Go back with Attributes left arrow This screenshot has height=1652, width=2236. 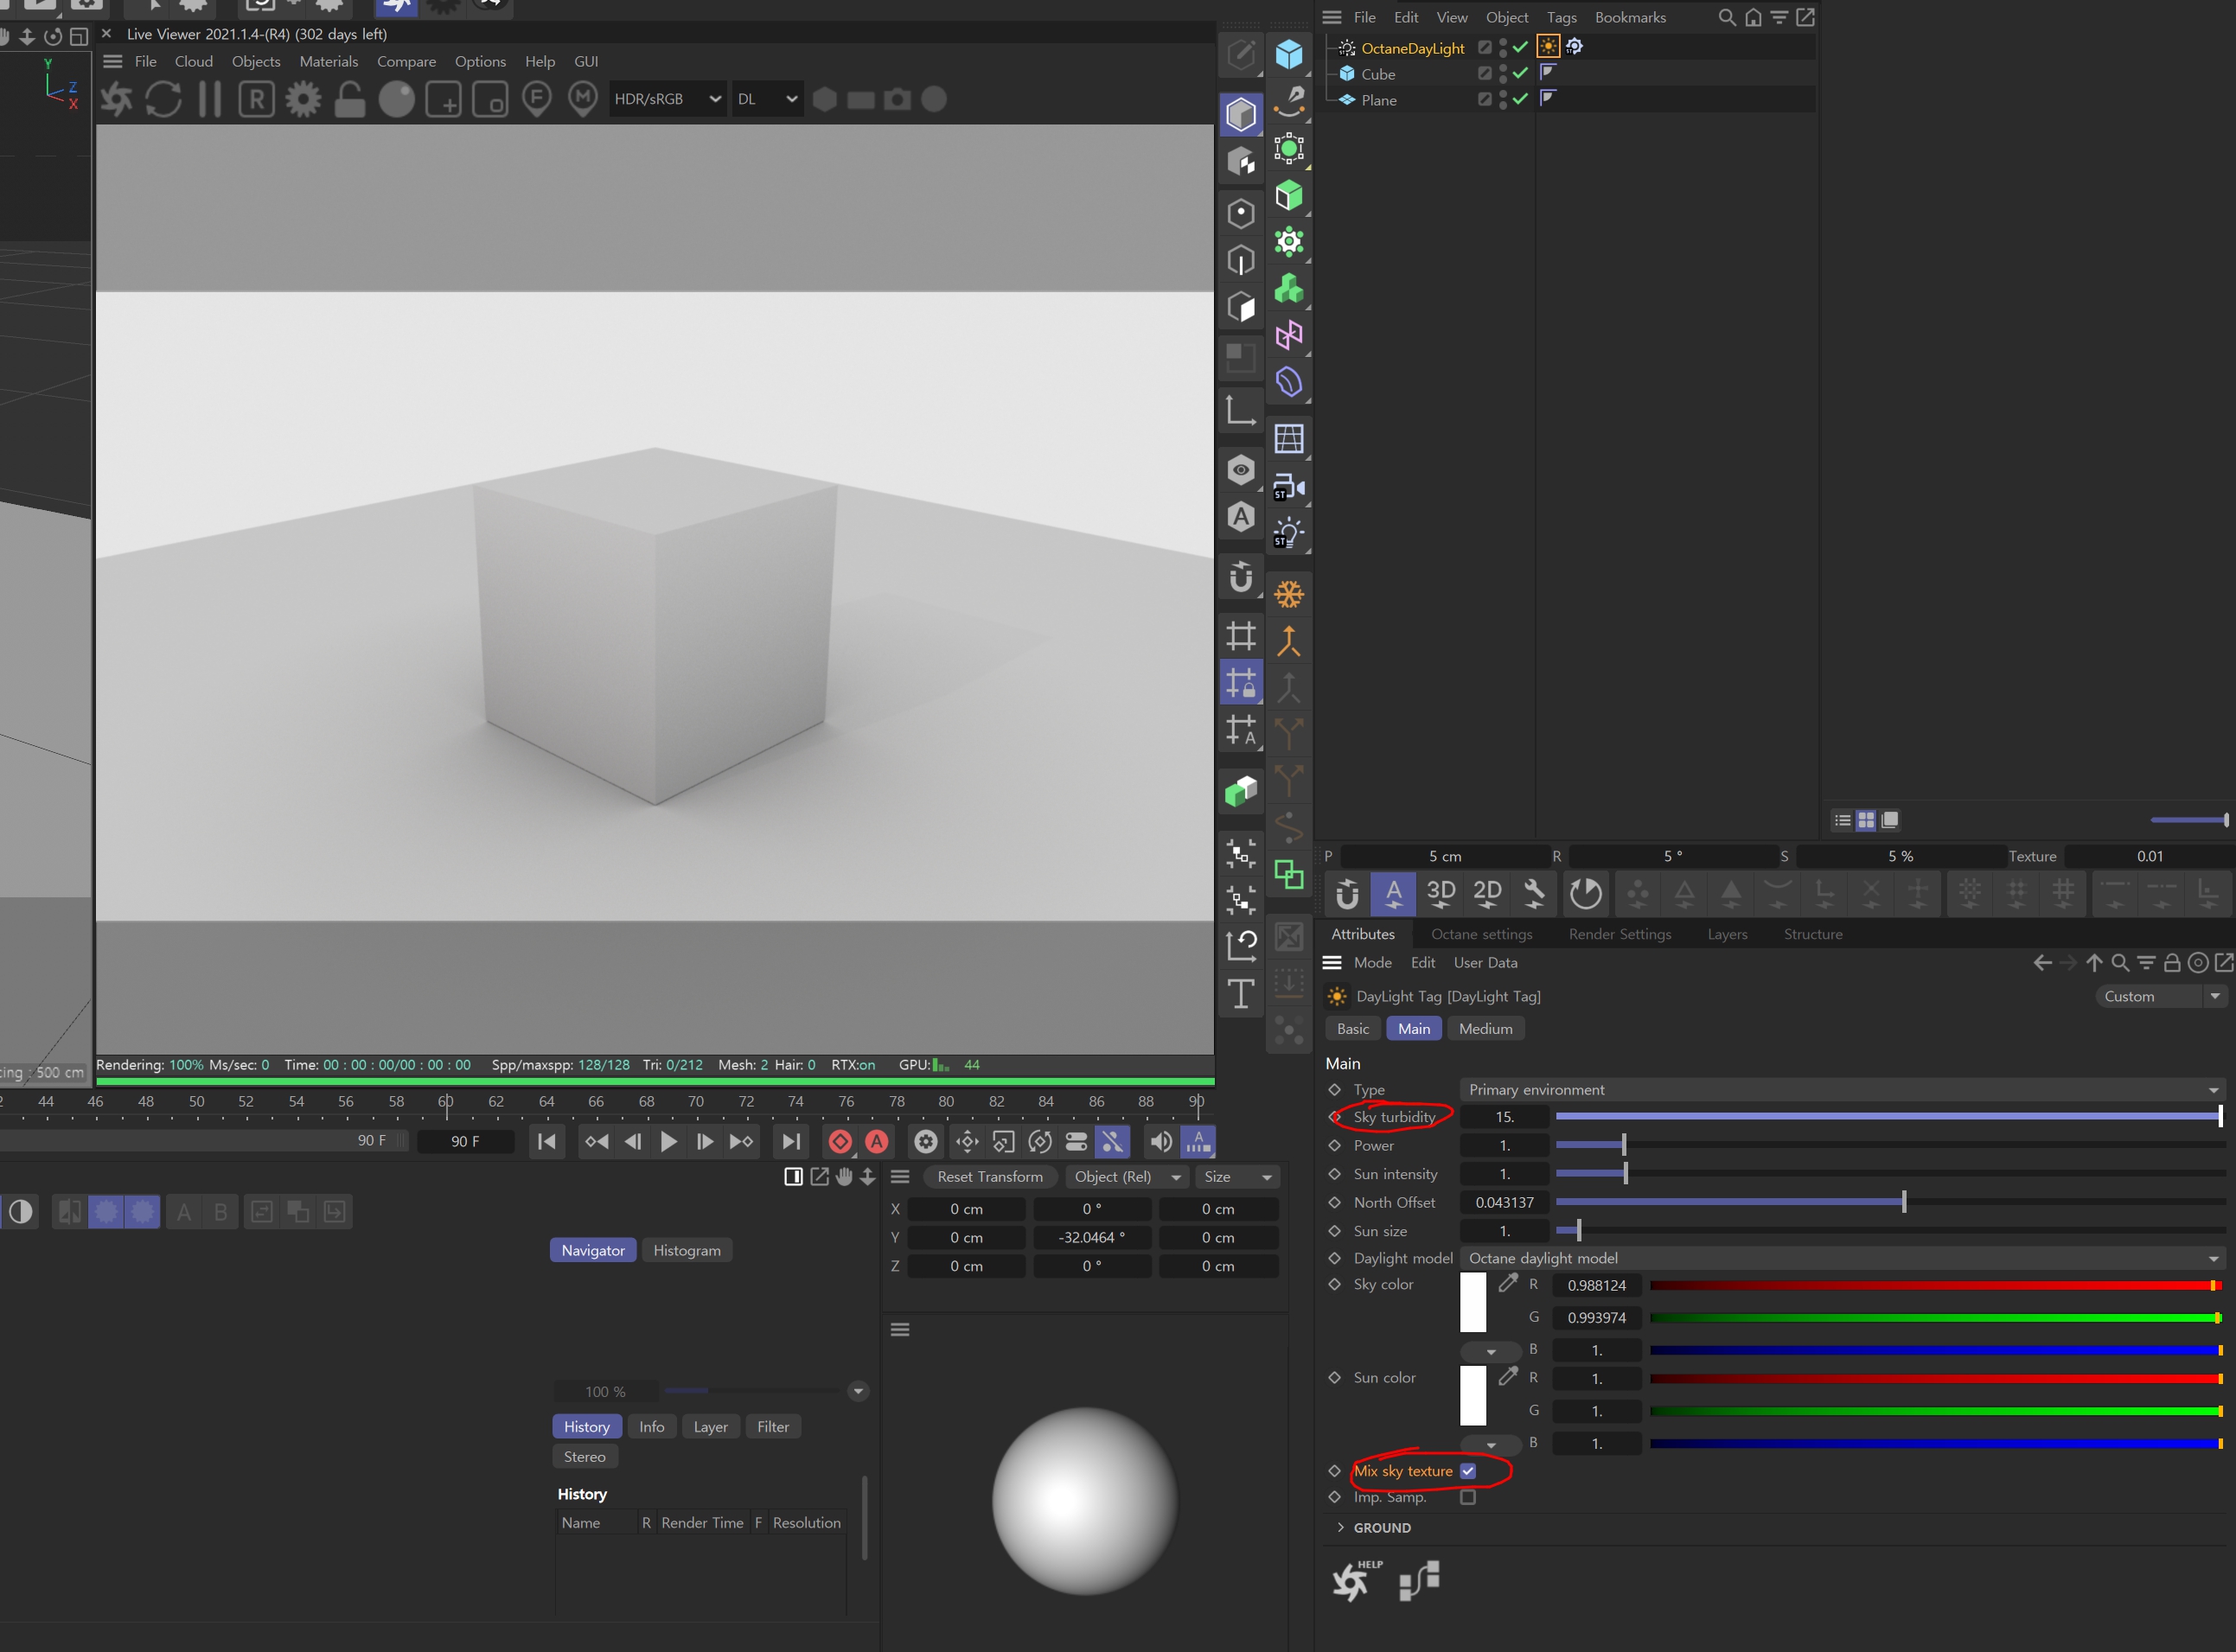point(2042,963)
